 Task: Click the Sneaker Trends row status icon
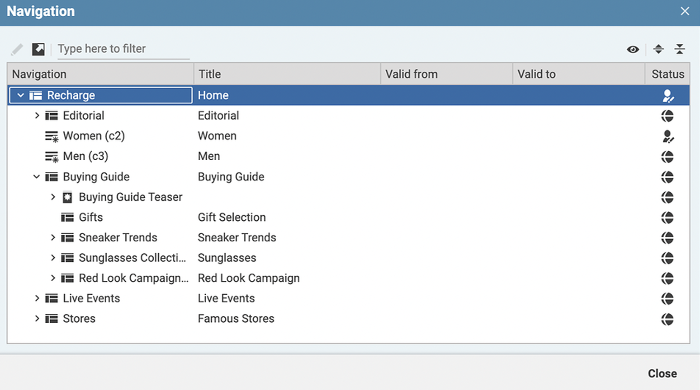pyautogui.click(x=667, y=238)
